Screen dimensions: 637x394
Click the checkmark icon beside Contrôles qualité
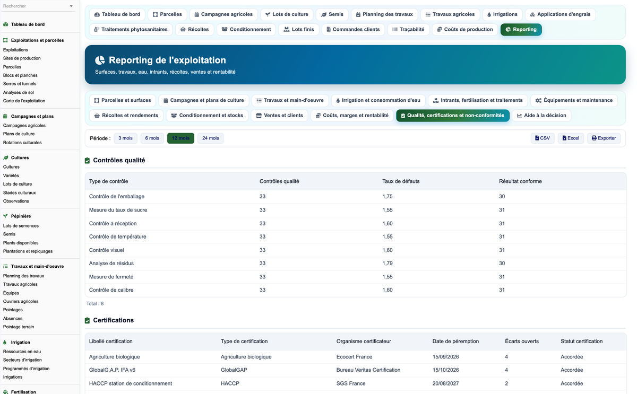point(88,160)
